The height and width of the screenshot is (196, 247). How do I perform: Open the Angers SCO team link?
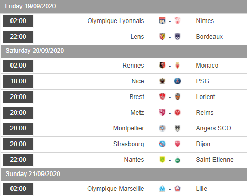(x=213, y=128)
